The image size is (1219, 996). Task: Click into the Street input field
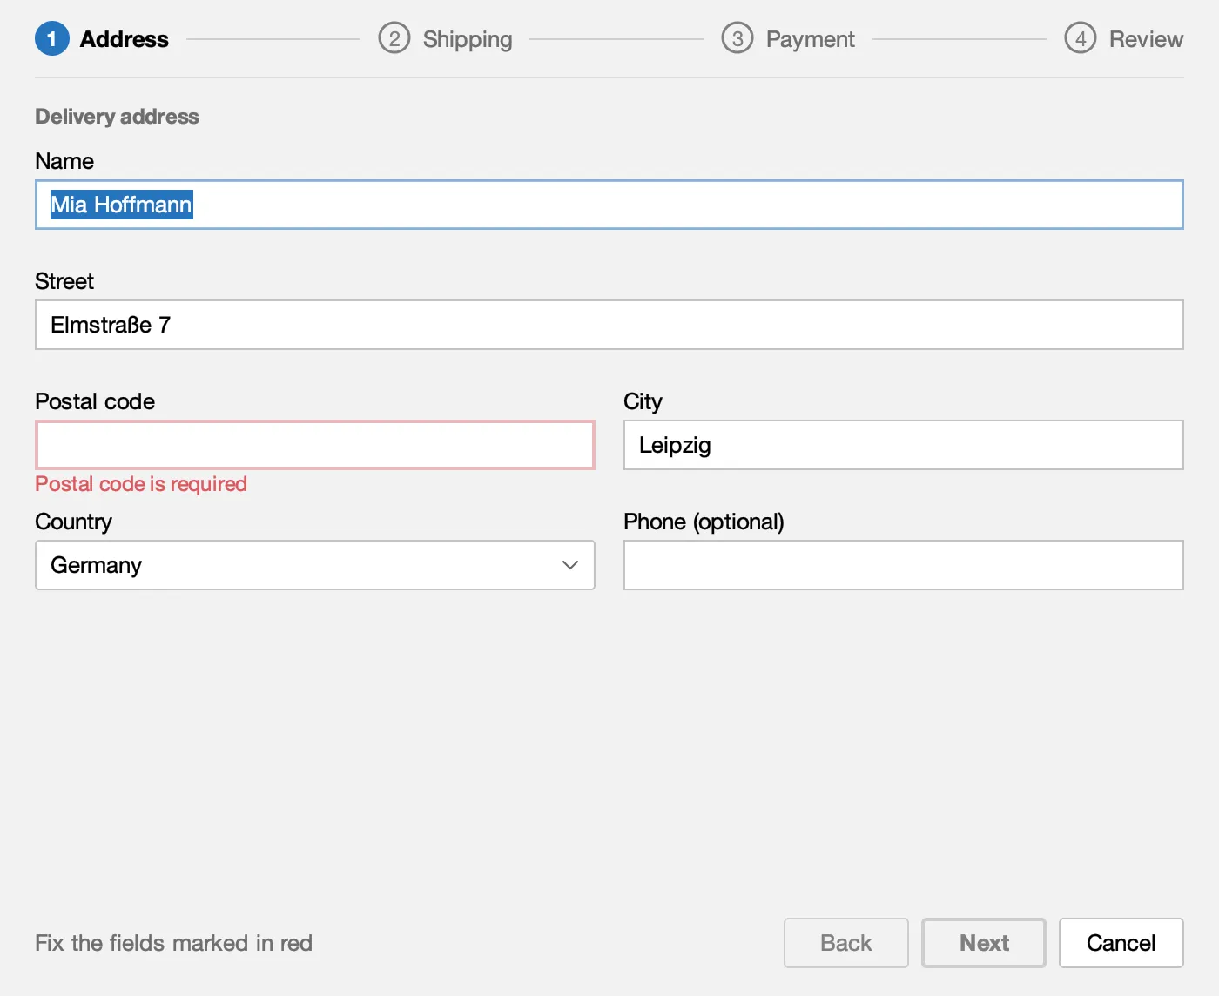tap(609, 325)
